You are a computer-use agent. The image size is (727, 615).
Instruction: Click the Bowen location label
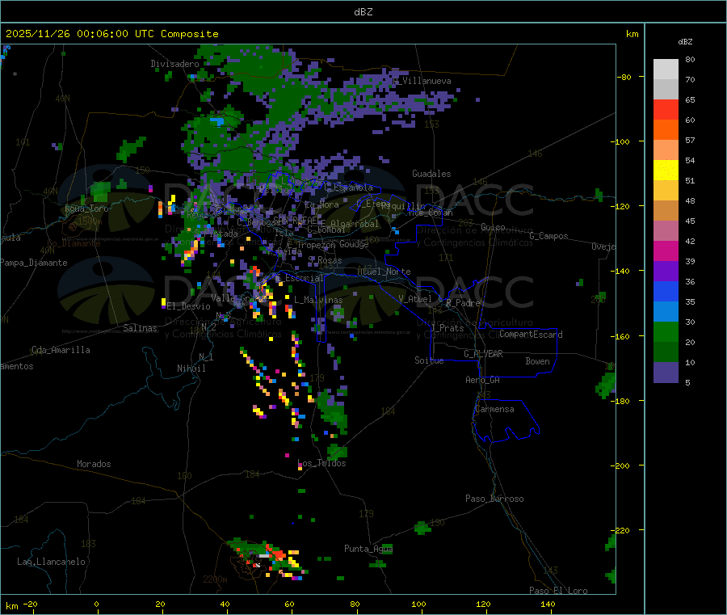(x=538, y=361)
